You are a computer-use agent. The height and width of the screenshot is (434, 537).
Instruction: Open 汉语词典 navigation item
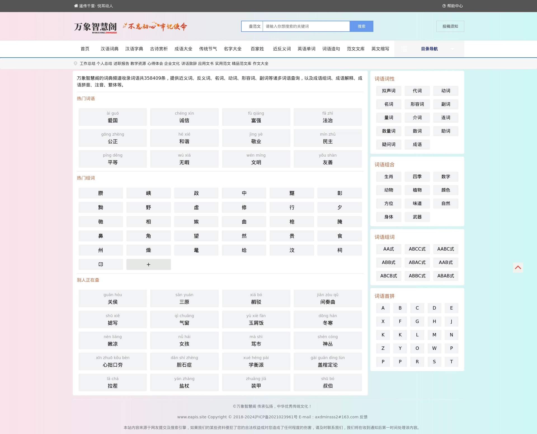point(110,49)
